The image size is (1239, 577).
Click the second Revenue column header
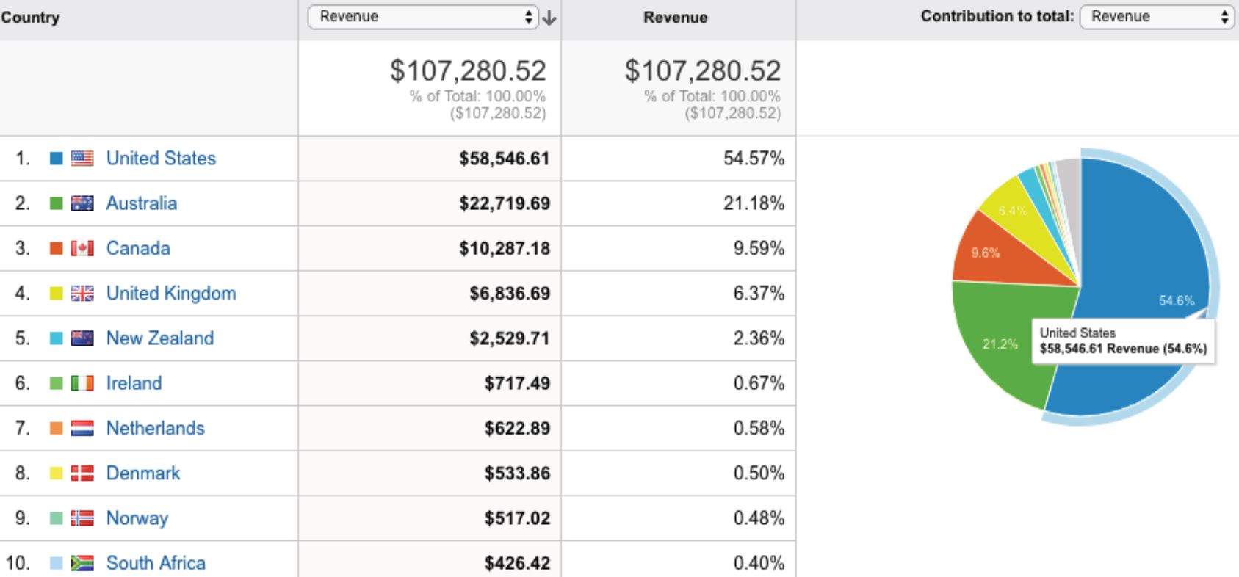676,18
